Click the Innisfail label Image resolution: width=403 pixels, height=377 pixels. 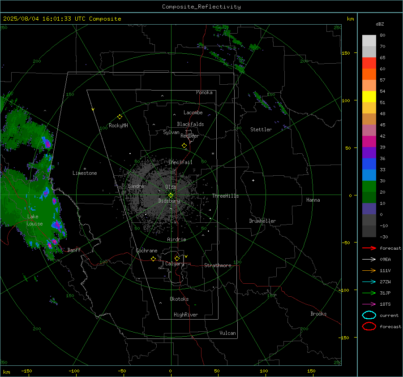(x=180, y=162)
